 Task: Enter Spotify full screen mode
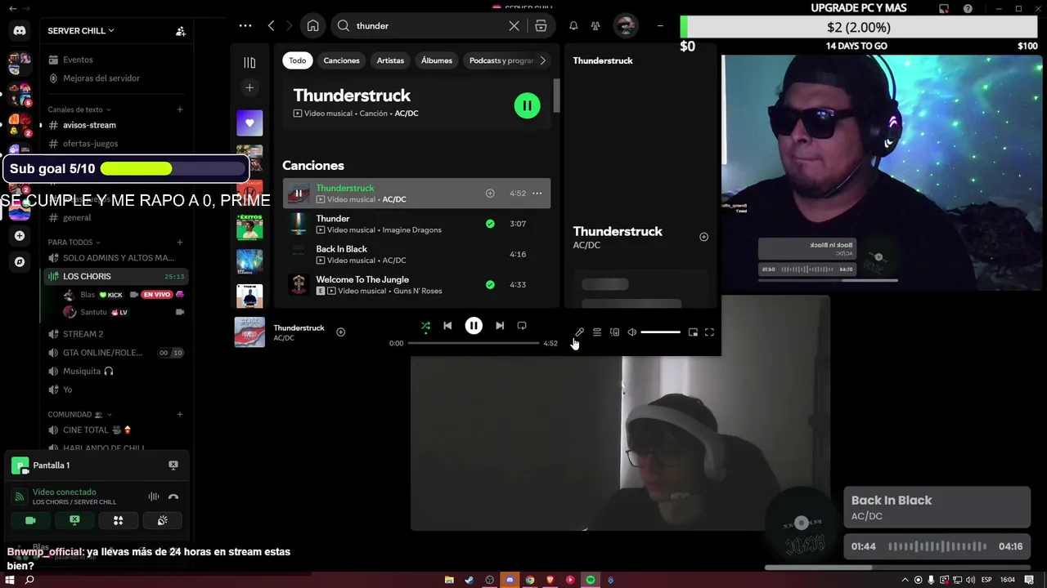tap(709, 332)
